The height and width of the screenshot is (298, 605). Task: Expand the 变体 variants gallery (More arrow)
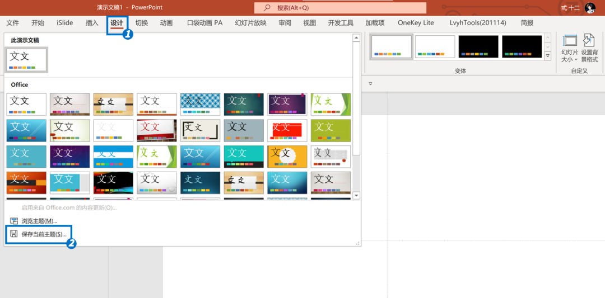[x=547, y=56]
